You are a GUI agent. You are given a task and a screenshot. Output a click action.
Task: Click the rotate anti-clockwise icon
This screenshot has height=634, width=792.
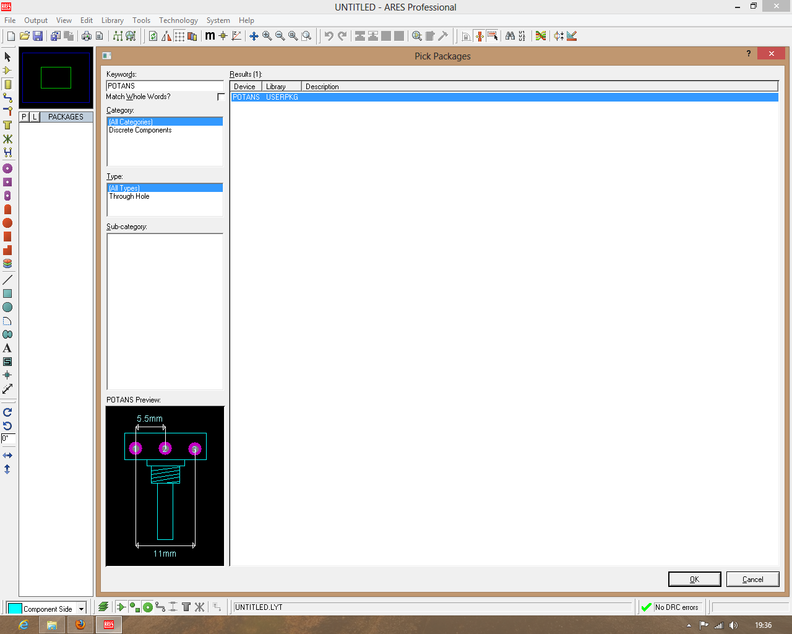coord(7,426)
